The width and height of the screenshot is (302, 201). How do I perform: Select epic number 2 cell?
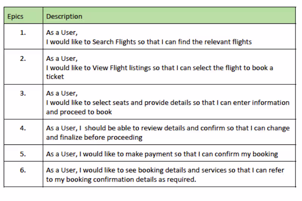(23, 59)
